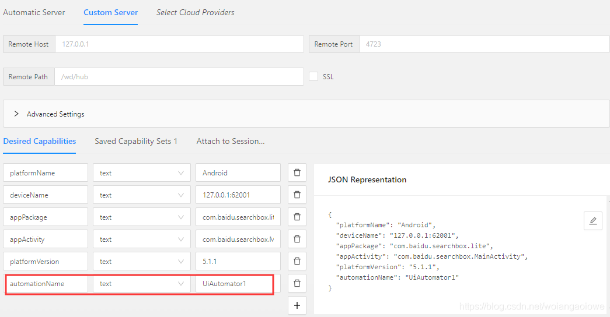Open type dropdown for automationName row

pyautogui.click(x=142, y=284)
